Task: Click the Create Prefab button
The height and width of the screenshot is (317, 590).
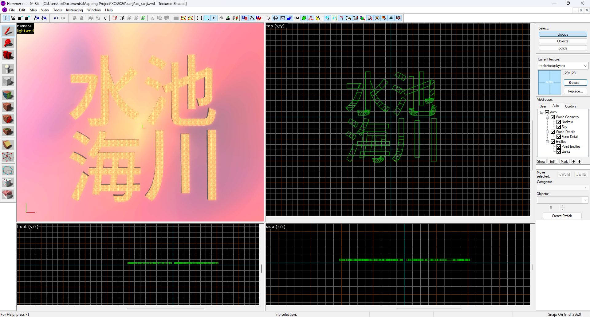Action: 562,216
